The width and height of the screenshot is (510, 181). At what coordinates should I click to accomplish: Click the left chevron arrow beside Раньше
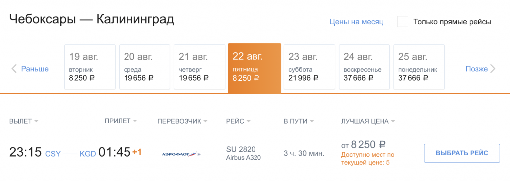[x=14, y=69]
